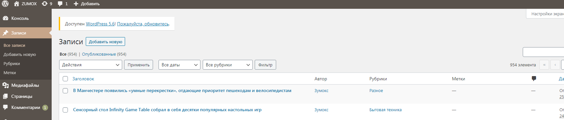This screenshot has height=120, width=564.
Task: Click author Зумокс in Манчестере row
Action: [x=321, y=91]
